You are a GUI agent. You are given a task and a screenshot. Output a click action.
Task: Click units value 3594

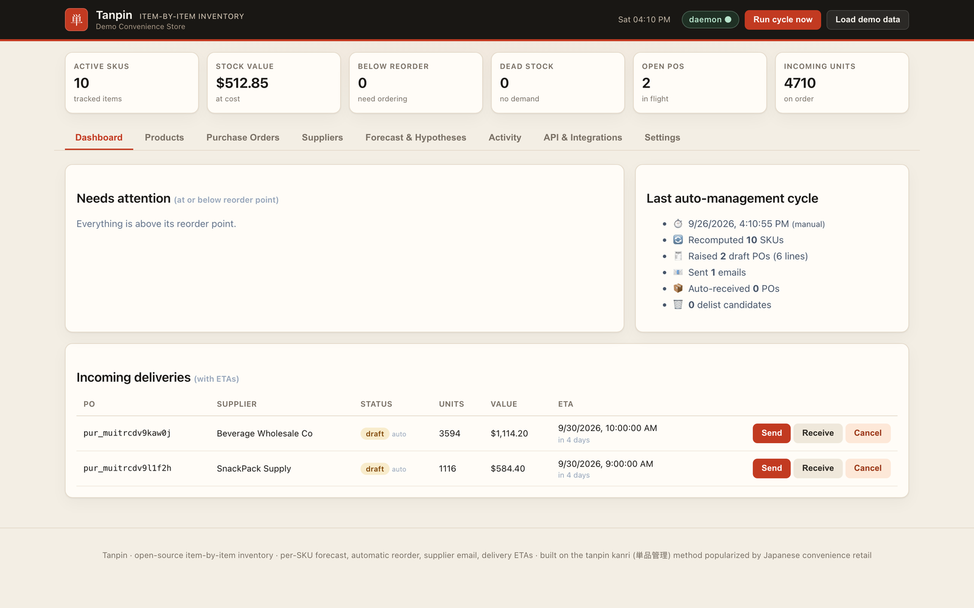click(449, 434)
